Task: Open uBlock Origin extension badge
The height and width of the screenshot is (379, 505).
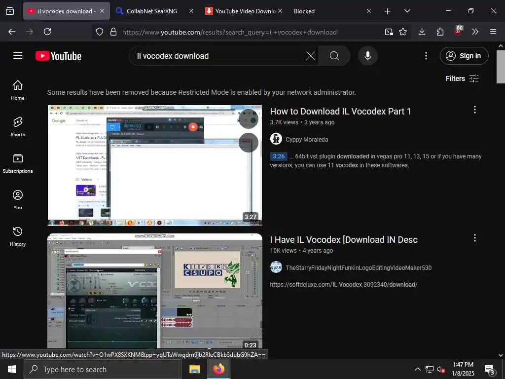Action: pyautogui.click(x=458, y=31)
